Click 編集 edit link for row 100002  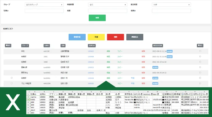[x=108, y=51]
